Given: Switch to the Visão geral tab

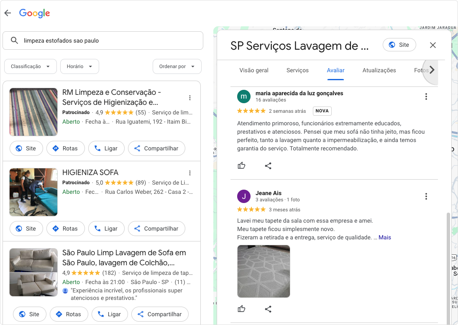Looking at the screenshot, I should tap(254, 70).
